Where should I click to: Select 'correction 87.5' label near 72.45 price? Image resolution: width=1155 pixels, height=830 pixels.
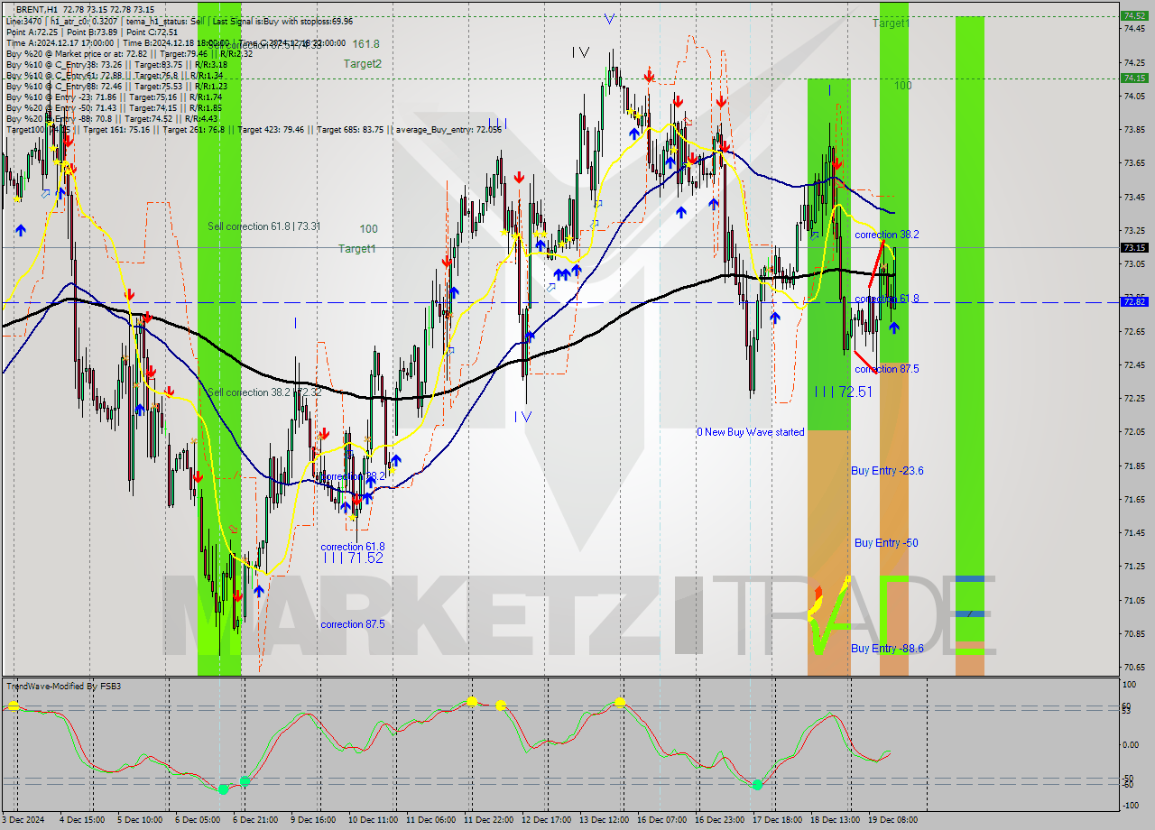coord(886,369)
